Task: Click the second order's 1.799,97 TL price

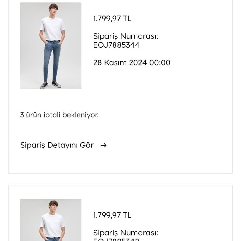Action: pos(112,215)
